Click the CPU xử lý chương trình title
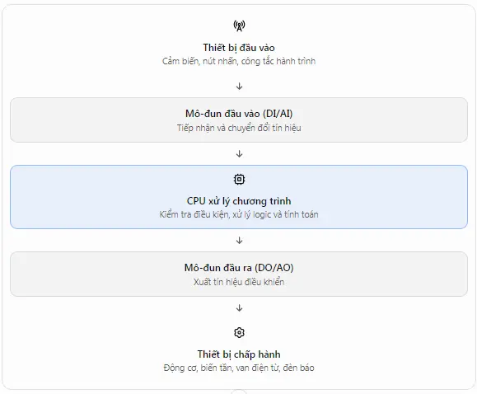The image size is (477, 394). tap(239, 201)
